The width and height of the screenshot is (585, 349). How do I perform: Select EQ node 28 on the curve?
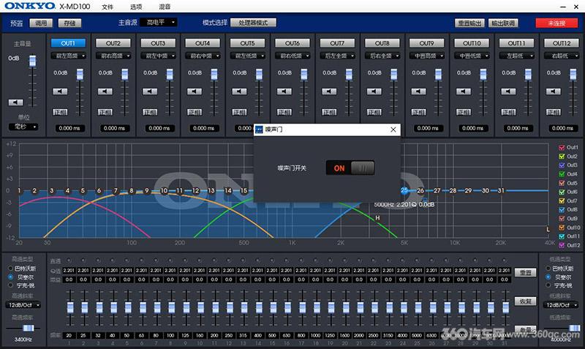(453, 191)
